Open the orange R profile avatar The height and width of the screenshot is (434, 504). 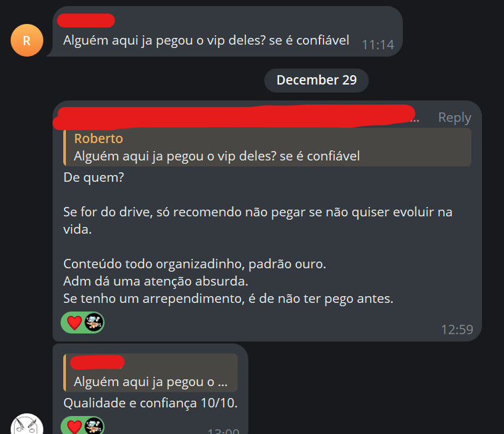coord(27,41)
